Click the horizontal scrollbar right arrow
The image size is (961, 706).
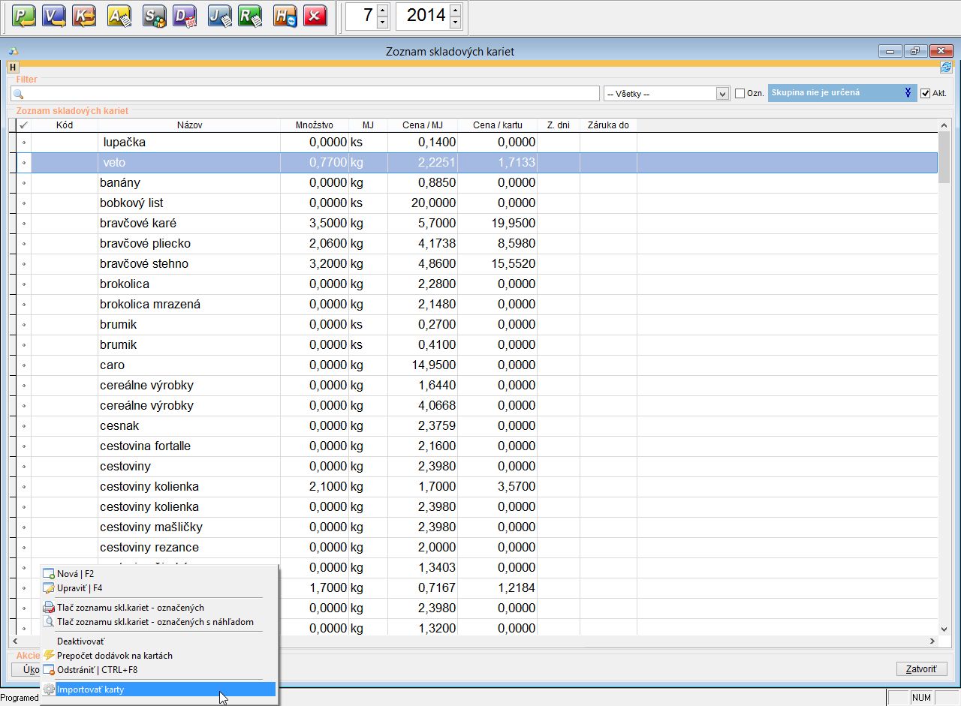point(932,641)
